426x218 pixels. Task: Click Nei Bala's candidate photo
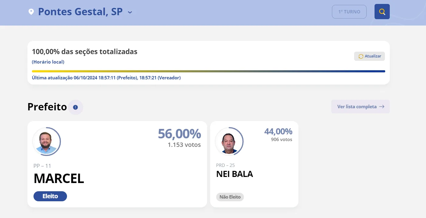point(229,142)
